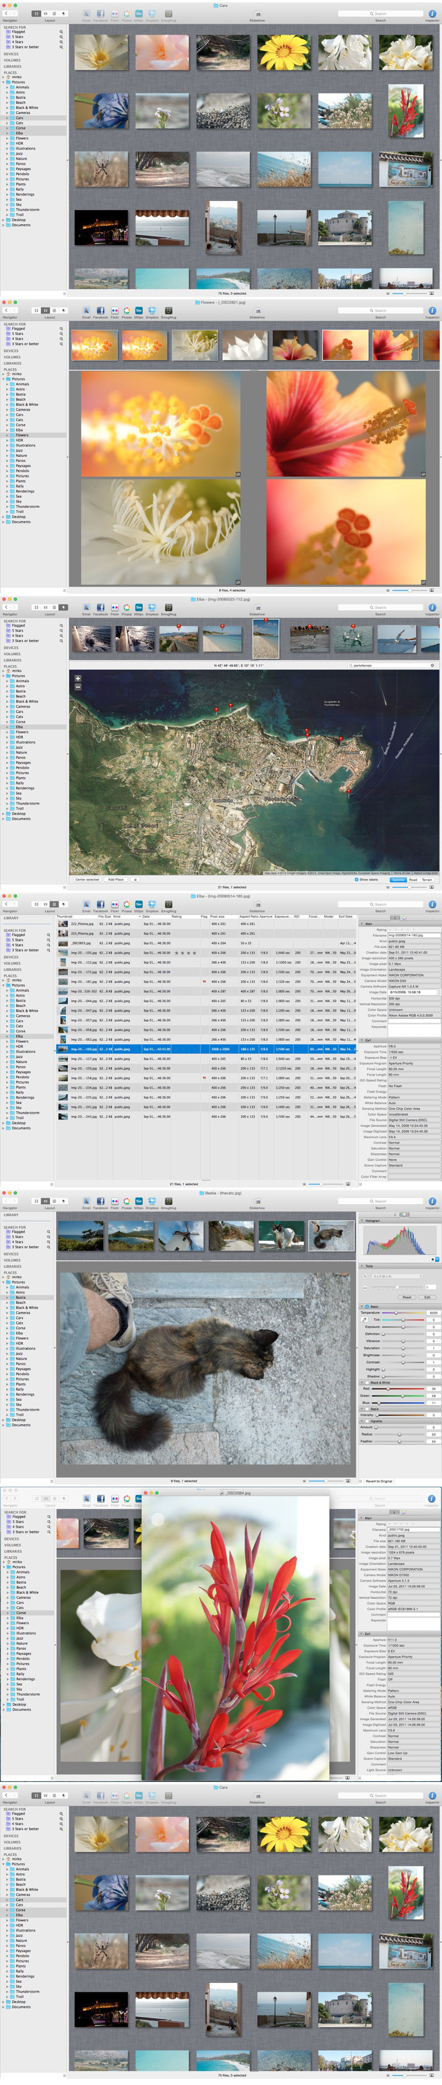Click the Email share icon
Screen dimensions: 442x2085
pyautogui.click(x=86, y=14)
